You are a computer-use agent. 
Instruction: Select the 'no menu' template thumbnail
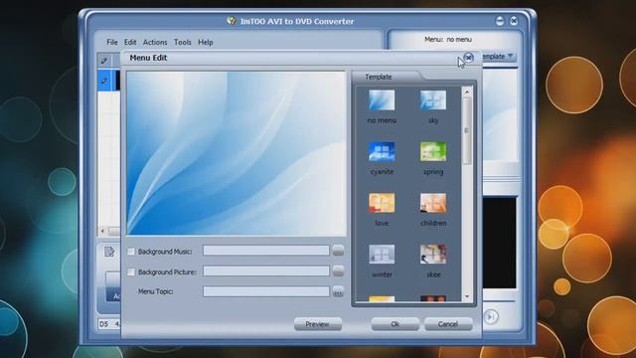[x=382, y=99]
